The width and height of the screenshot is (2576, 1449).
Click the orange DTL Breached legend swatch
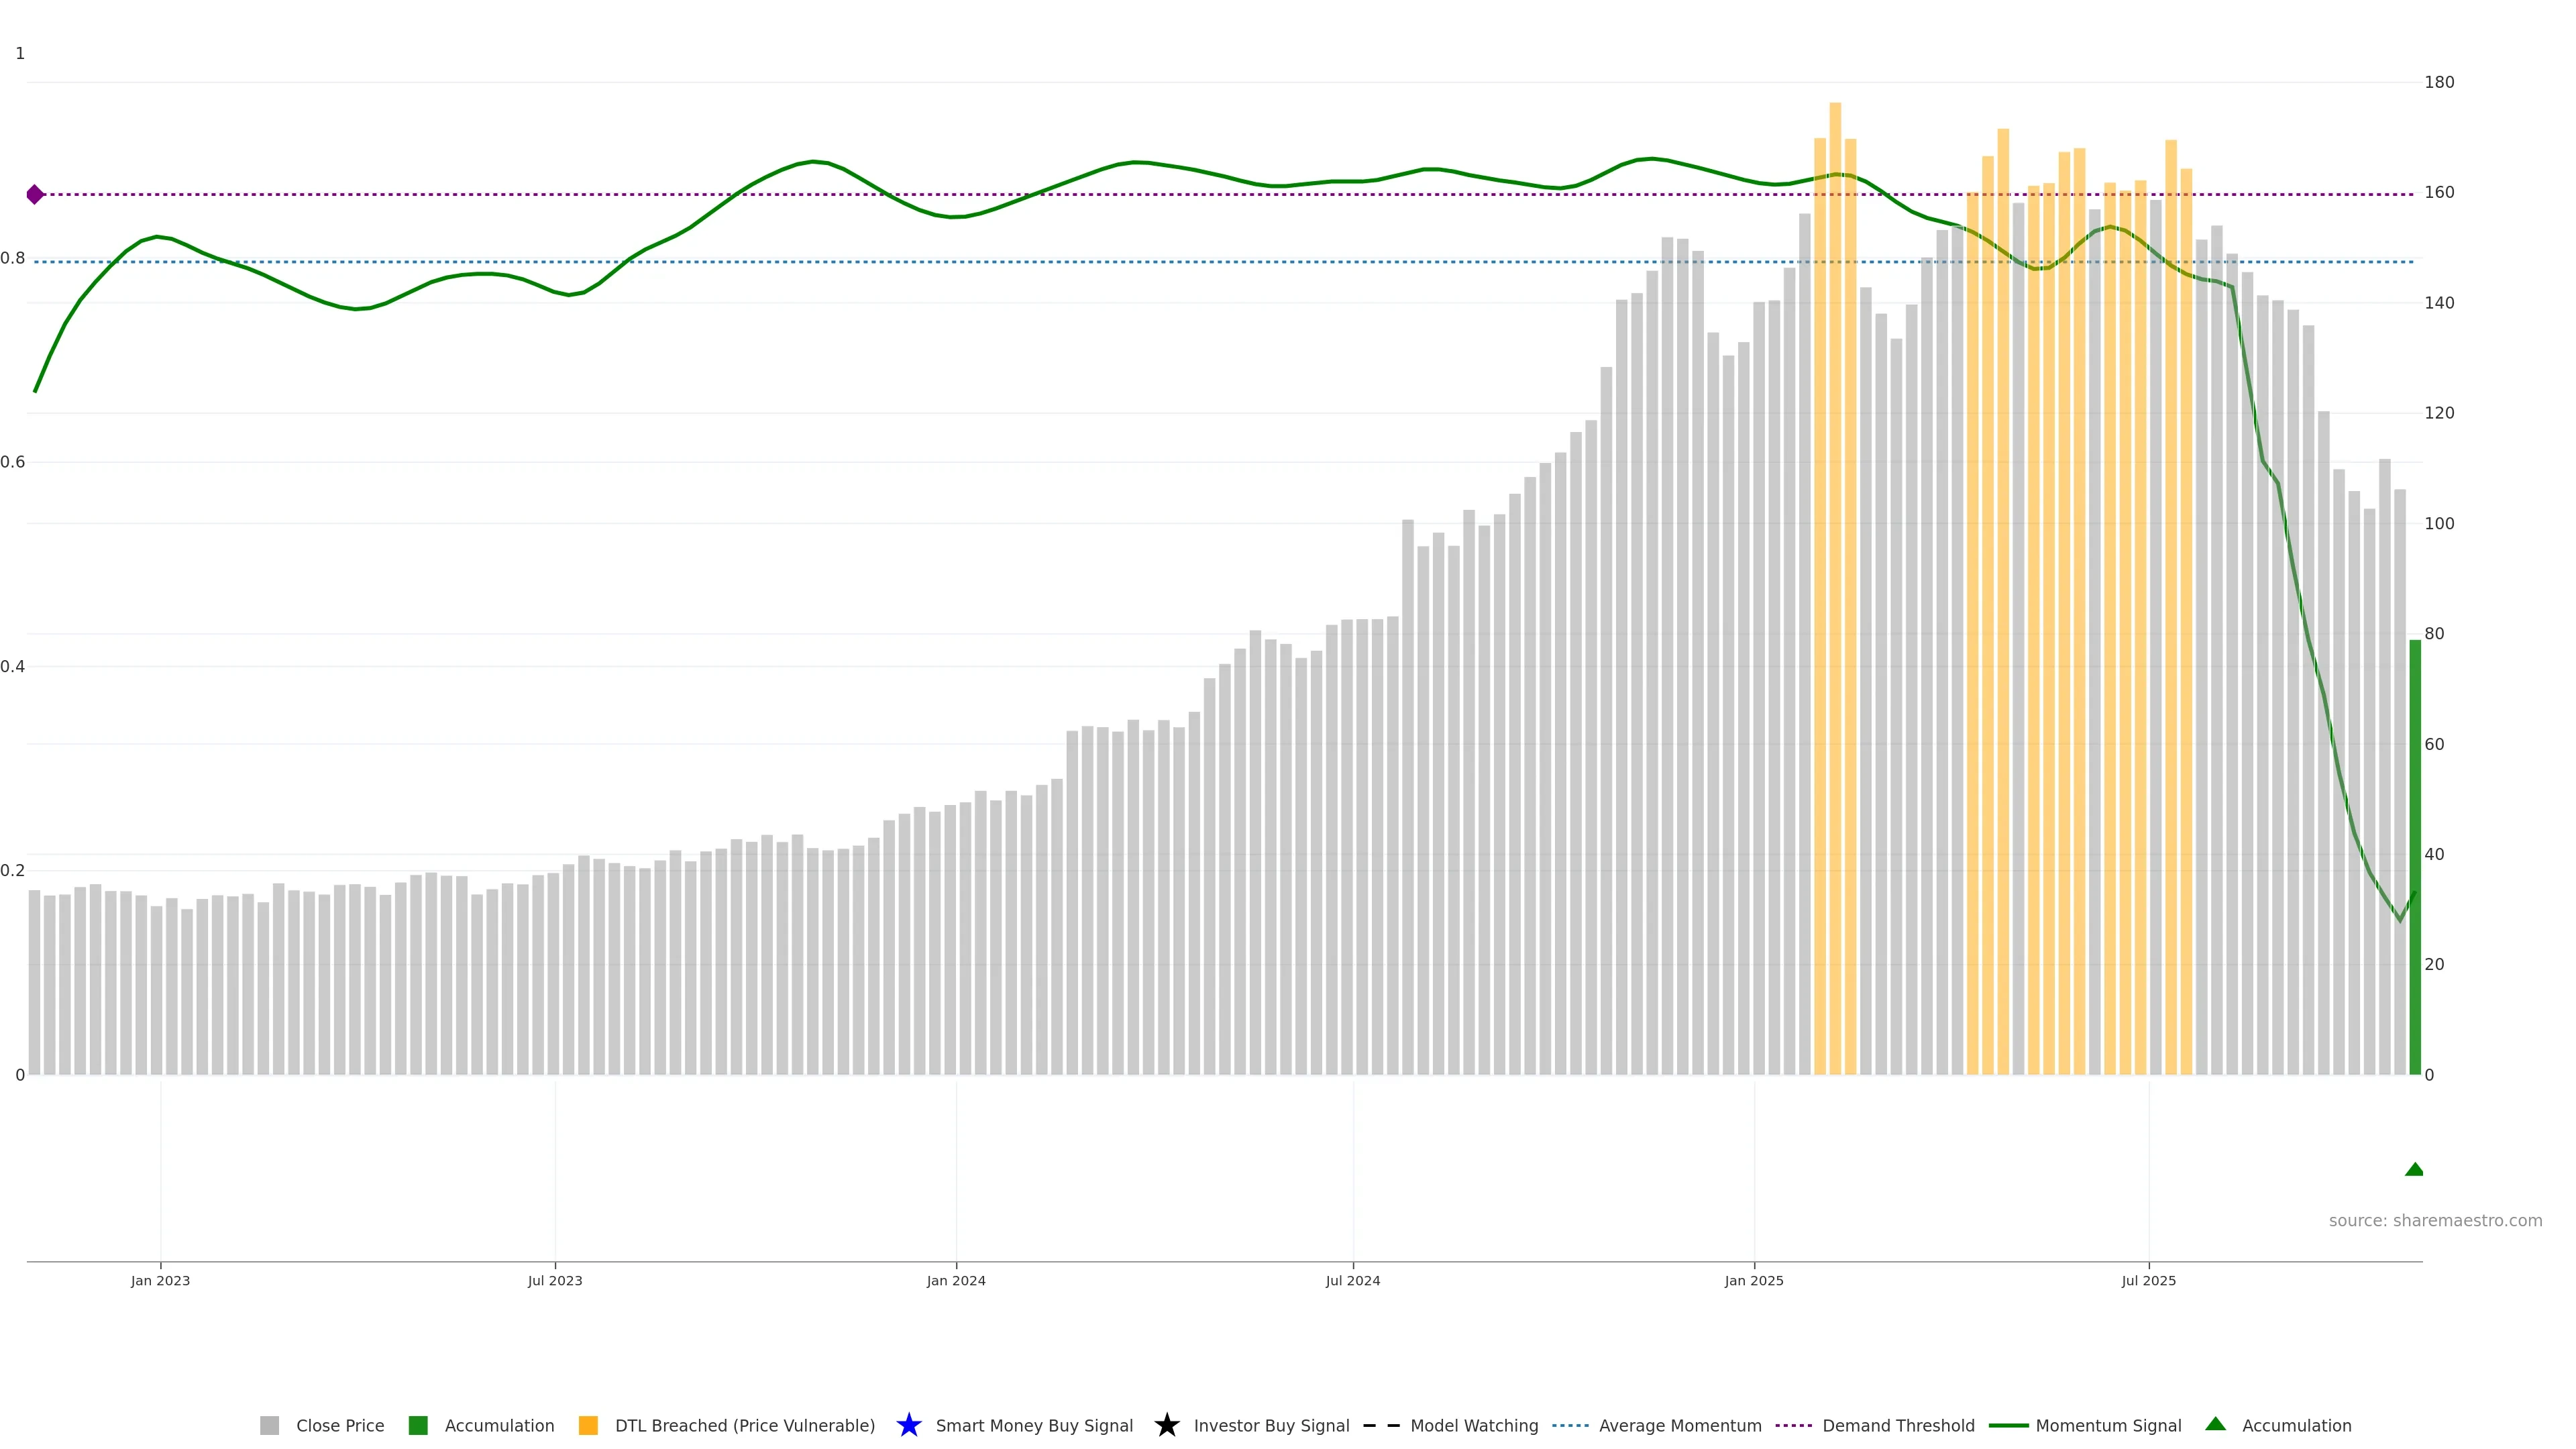(x=588, y=1425)
